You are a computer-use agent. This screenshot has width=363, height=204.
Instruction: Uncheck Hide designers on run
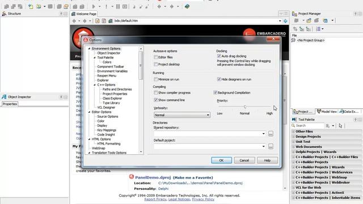coord(219,79)
